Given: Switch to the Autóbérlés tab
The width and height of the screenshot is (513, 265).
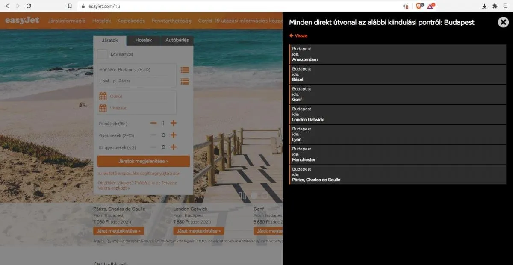Looking at the screenshot, I should [x=177, y=40].
